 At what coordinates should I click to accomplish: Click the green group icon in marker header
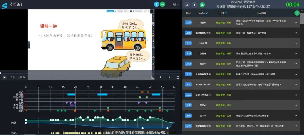202,5
